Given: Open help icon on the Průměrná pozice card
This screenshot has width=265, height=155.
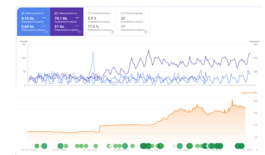Looking at the screenshot, I should [146, 32].
